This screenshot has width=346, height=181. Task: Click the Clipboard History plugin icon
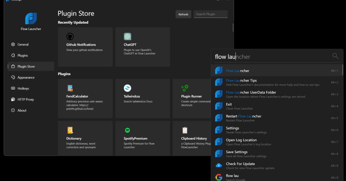coord(185,130)
